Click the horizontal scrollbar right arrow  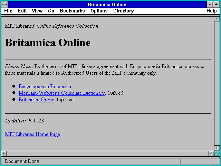[x=211, y=154]
